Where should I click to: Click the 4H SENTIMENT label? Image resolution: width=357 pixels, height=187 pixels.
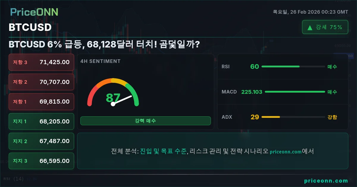(x=101, y=61)
